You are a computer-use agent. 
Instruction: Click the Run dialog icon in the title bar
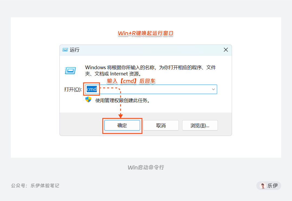pyautogui.click(x=65, y=50)
